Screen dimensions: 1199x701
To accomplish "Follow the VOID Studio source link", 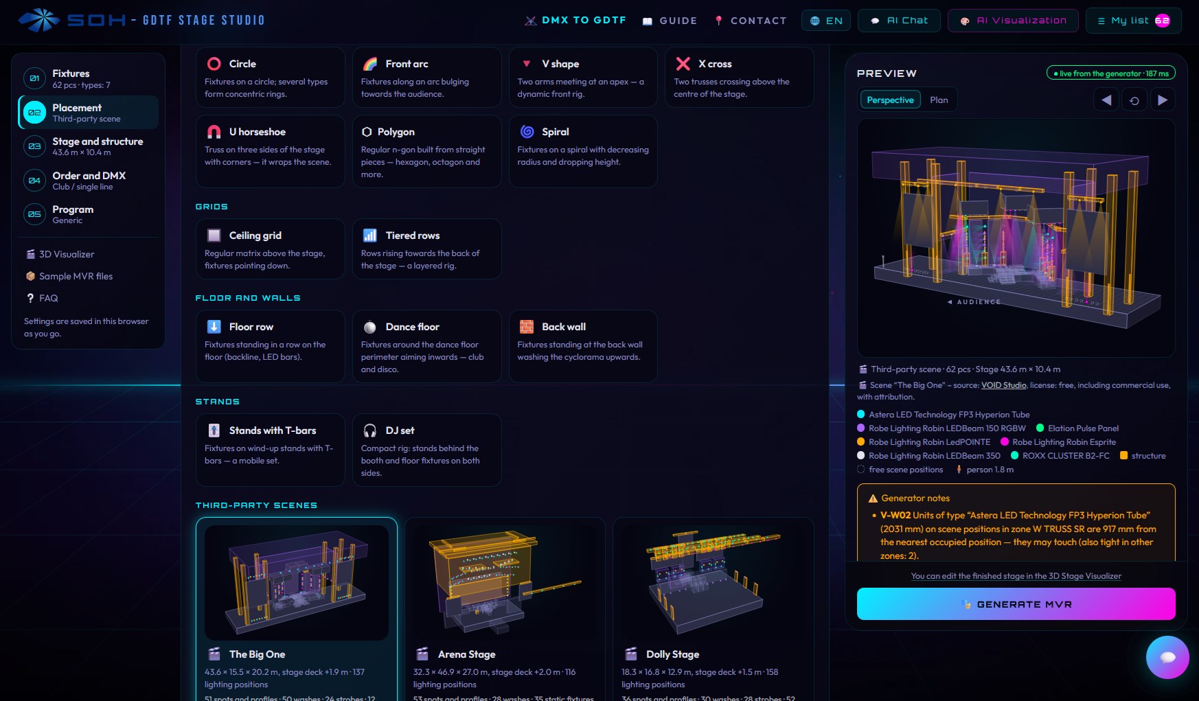I will 1003,385.
